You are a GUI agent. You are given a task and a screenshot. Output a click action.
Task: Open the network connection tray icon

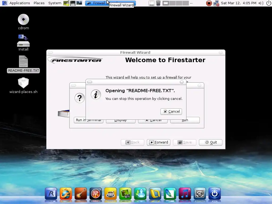coord(216,3)
